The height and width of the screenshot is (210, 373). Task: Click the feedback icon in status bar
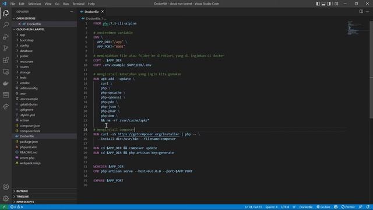pyautogui.click(x=361, y=207)
